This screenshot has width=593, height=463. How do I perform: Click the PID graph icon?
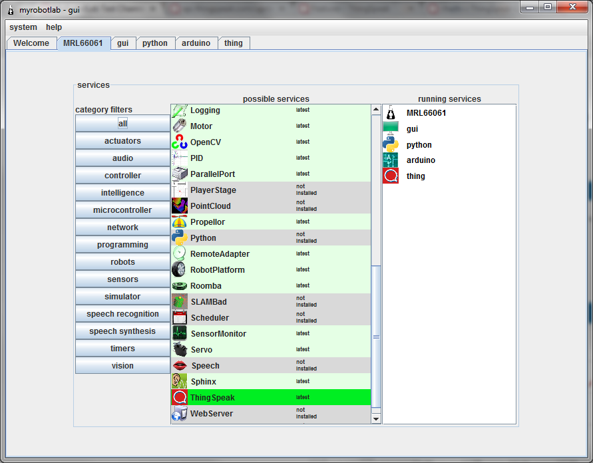(179, 158)
